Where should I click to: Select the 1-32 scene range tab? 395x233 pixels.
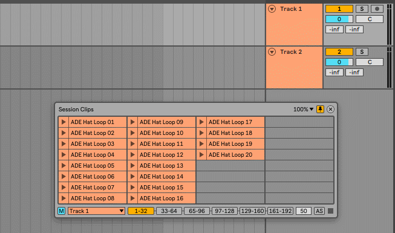[x=141, y=211]
